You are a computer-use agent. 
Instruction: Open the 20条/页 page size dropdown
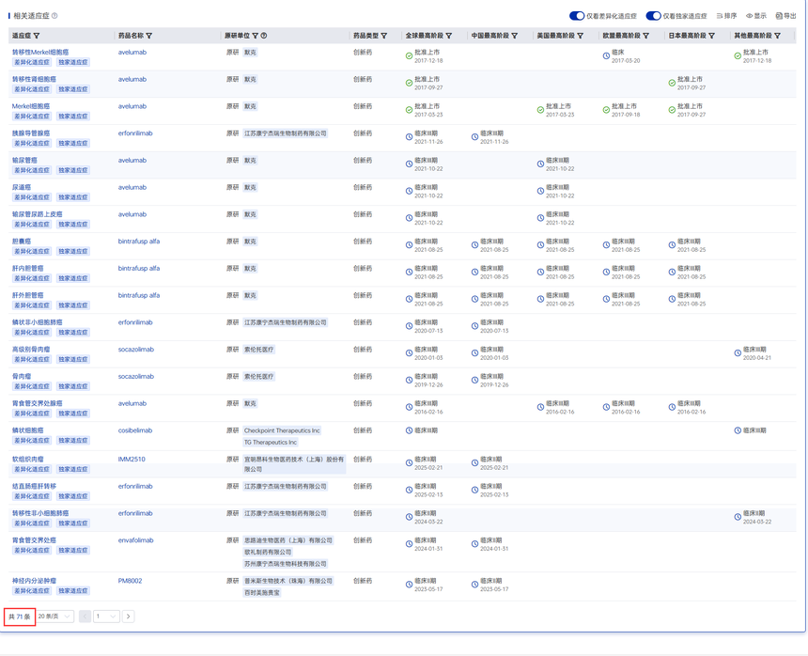(x=54, y=617)
